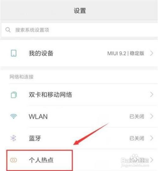
Task: Select the MIUI 9.2 稳定版 version text
Action: coord(126,53)
